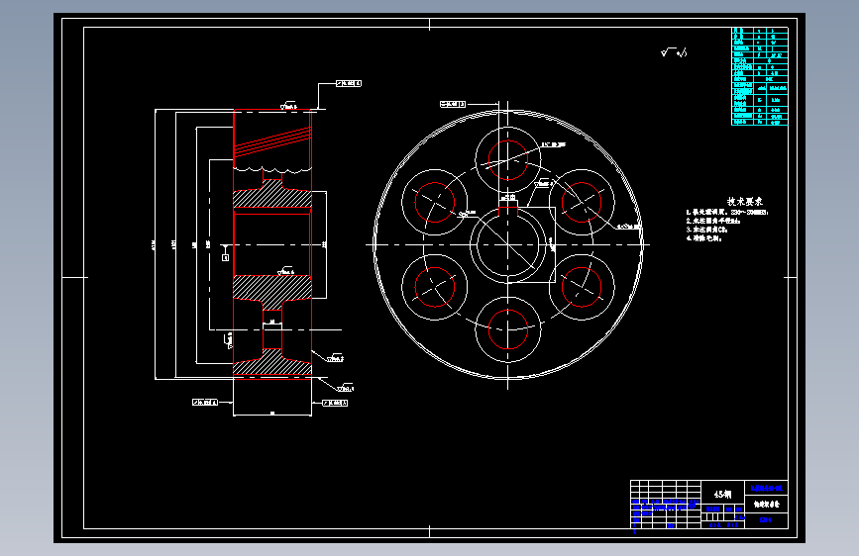The width and height of the screenshot is (859, 556).
Task: Select the web thickness dimension in section view
Action: coord(272,322)
